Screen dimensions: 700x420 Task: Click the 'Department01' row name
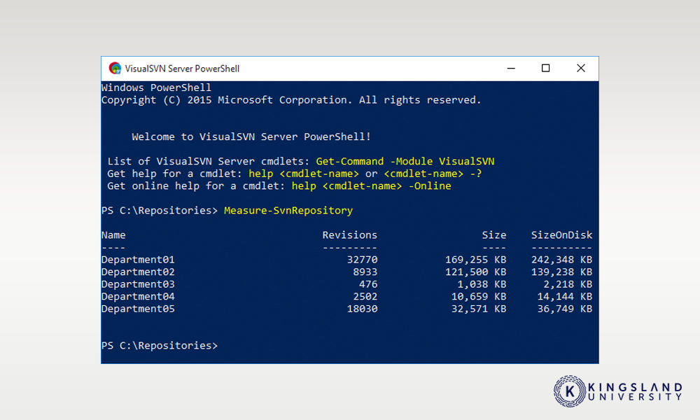click(x=138, y=259)
